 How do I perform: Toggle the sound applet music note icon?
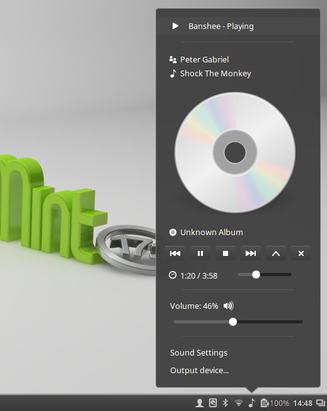coord(251,403)
